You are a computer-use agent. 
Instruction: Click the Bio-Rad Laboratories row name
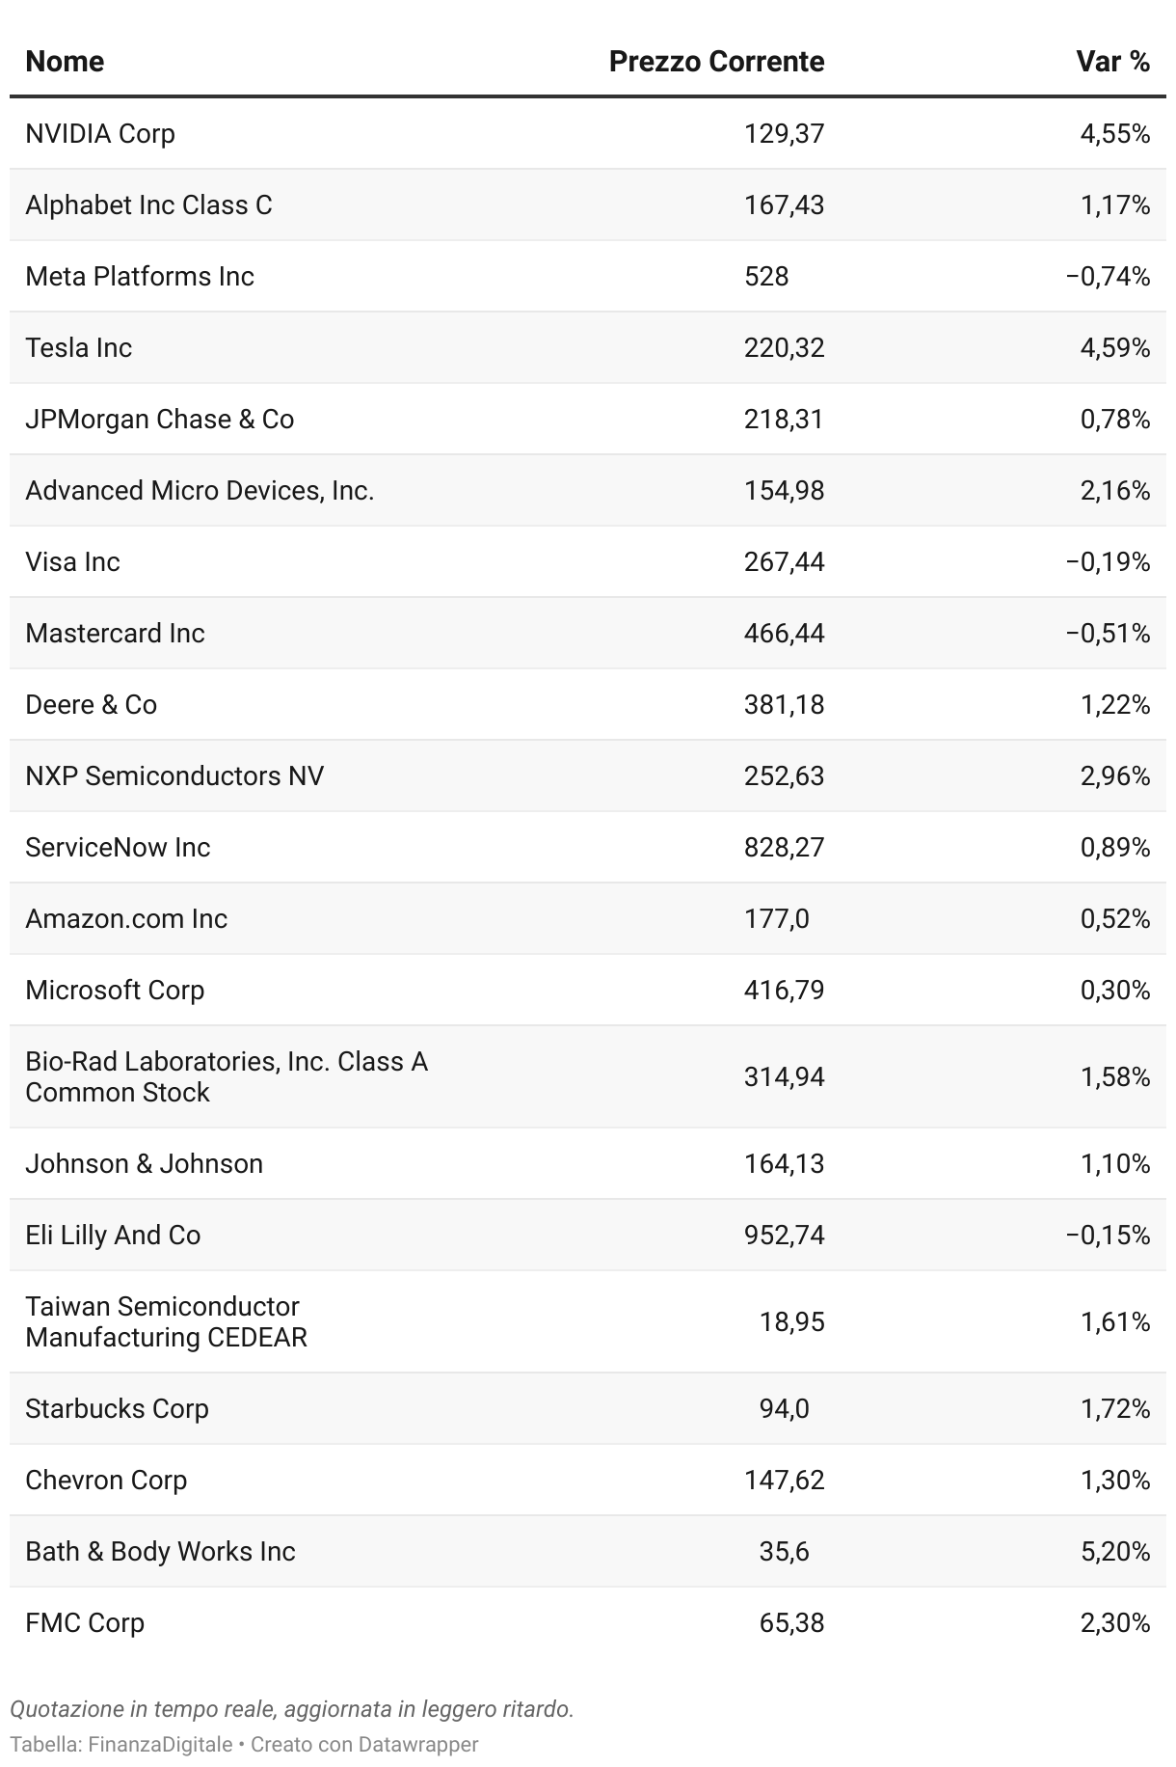click(x=227, y=1076)
